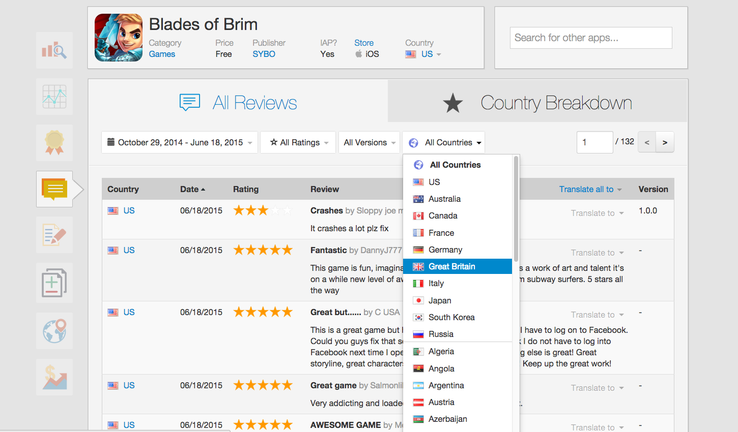The height and width of the screenshot is (432, 738).
Task: Open the Games category link
Action: click(162, 54)
